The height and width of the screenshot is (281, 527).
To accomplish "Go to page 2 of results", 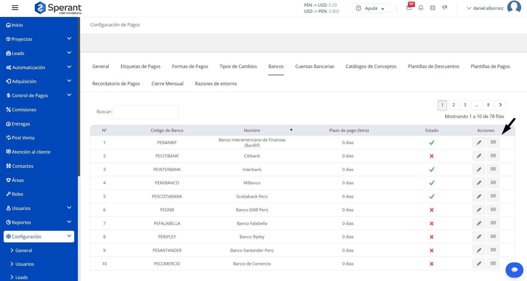I will click(x=453, y=105).
